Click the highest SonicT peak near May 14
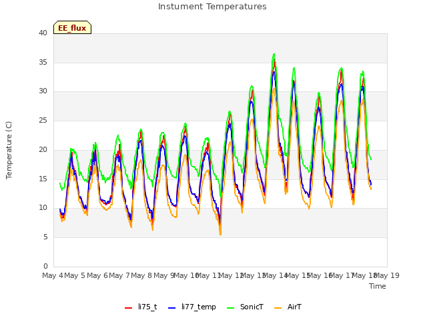427x320 pixels. (x=274, y=54)
